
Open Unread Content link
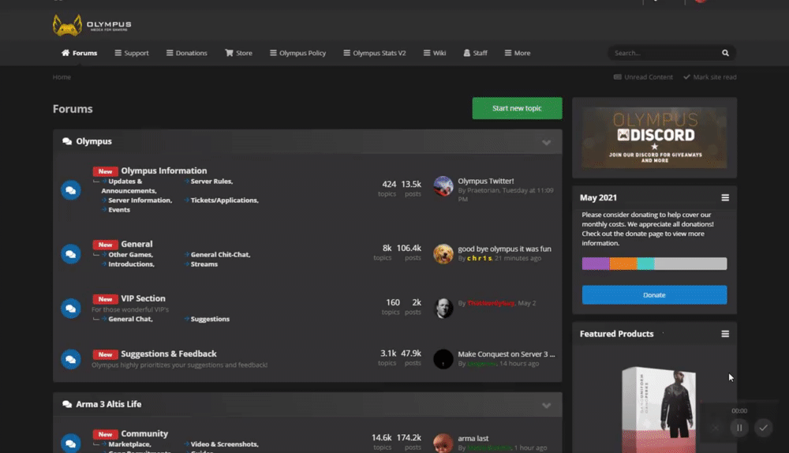coord(643,77)
